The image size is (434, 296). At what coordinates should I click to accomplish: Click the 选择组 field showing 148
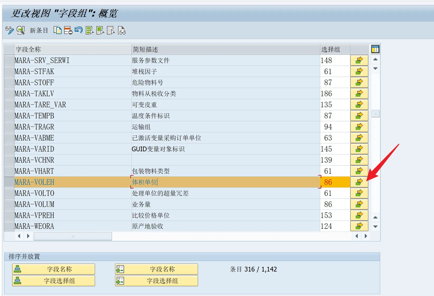coord(334,60)
